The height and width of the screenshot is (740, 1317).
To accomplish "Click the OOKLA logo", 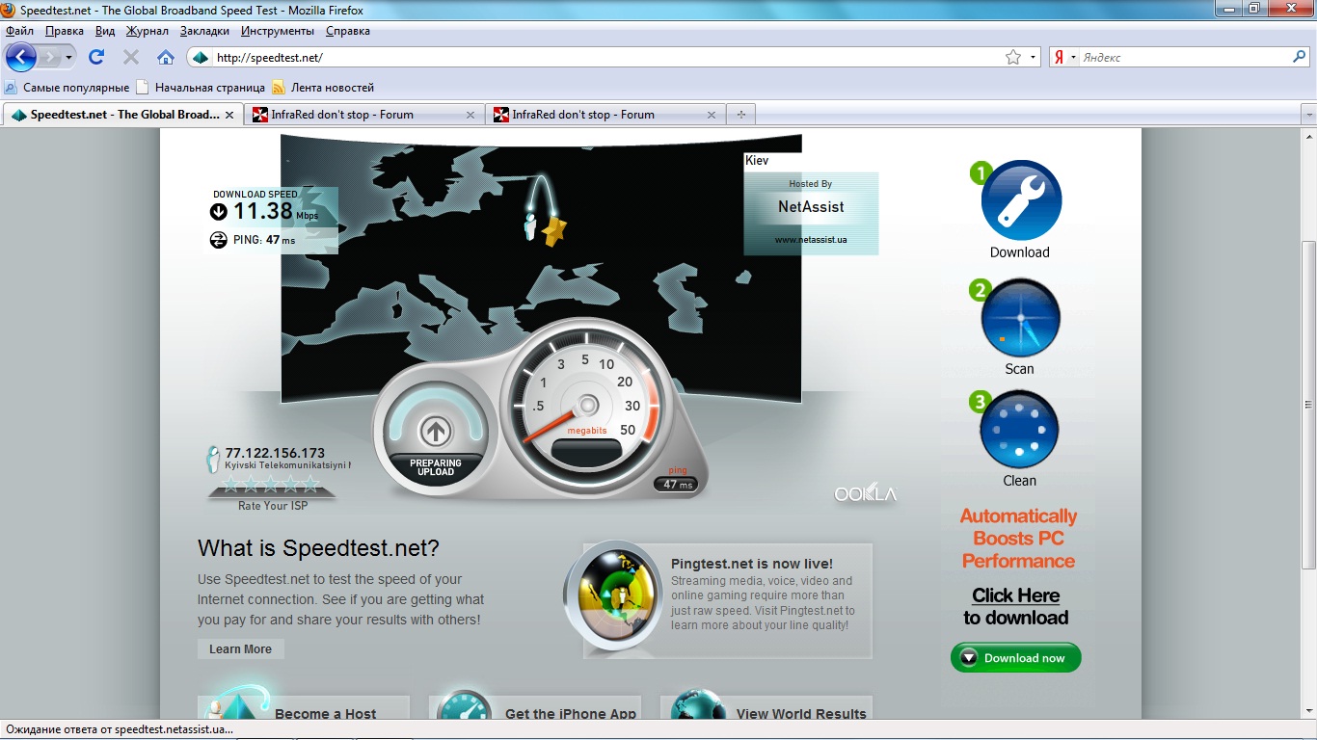I will point(866,494).
